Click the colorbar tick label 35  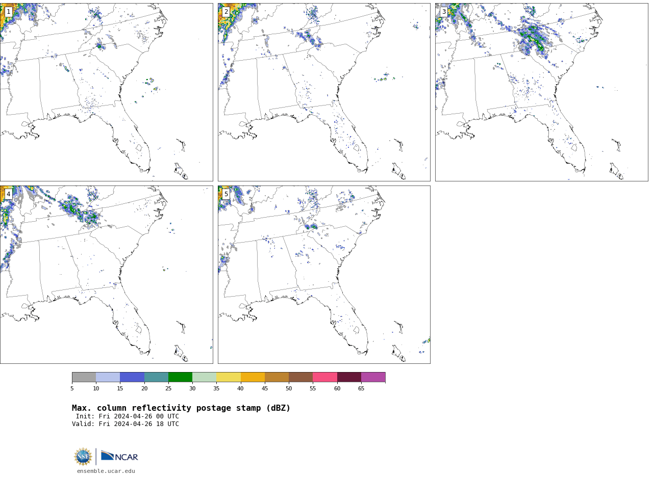(216, 389)
